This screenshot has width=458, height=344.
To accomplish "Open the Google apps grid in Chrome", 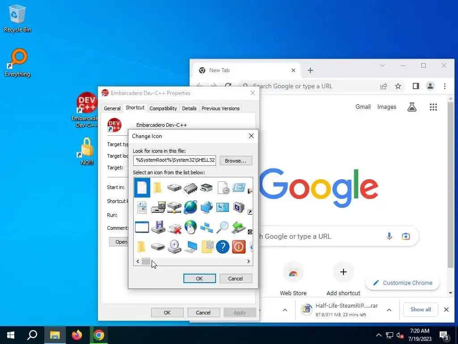I will 433,107.
